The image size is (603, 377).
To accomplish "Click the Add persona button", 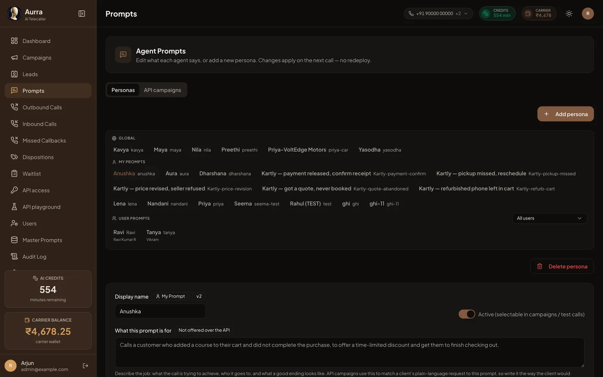I will point(565,114).
